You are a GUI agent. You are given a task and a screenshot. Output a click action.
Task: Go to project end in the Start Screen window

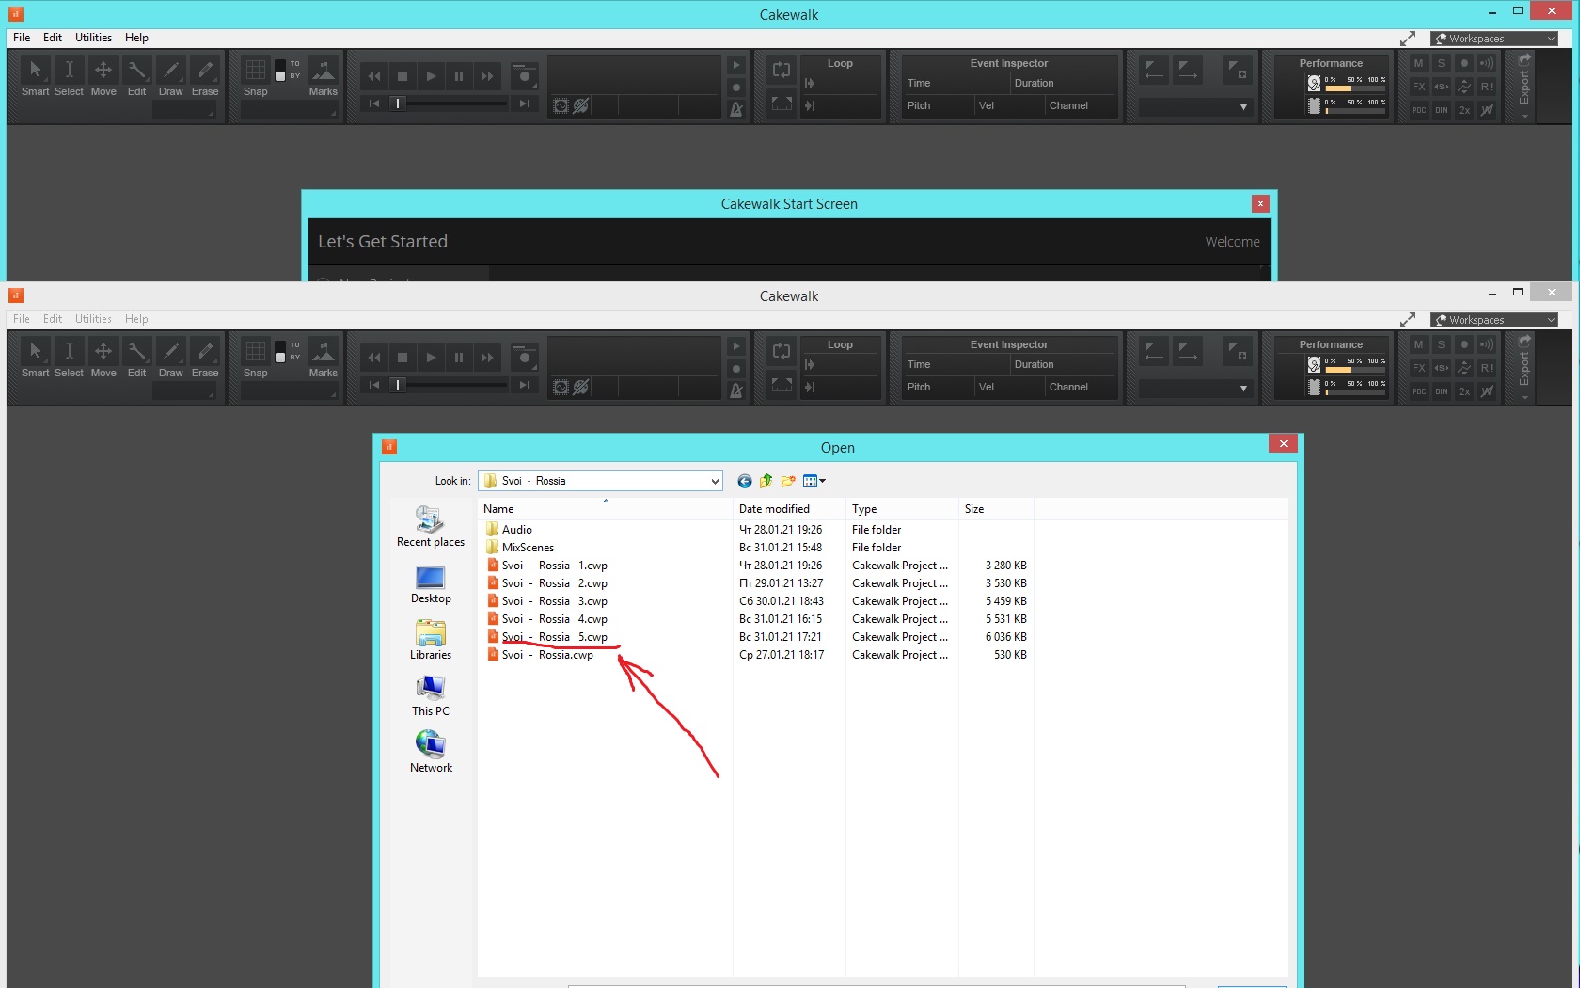(x=525, y=104)
